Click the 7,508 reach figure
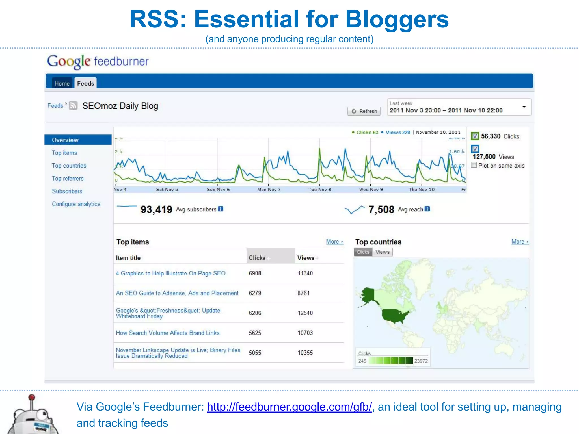This screenshot has width=579, height=434. 381,209
